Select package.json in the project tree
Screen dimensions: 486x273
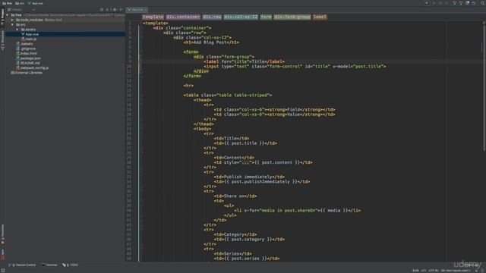pos(30,58)
